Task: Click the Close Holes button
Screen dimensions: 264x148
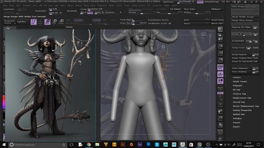Action: pyautogui.click(x=189, y=9)
